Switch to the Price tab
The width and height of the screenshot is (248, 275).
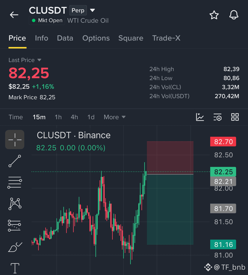[17, 38]
